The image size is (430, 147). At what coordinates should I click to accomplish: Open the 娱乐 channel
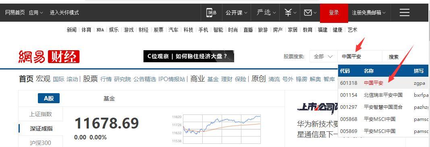coord(114,30)
